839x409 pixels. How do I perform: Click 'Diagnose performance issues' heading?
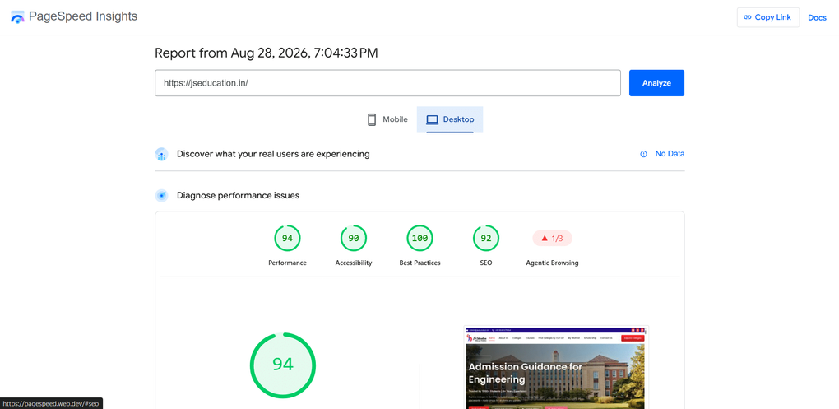coord(238,195)
